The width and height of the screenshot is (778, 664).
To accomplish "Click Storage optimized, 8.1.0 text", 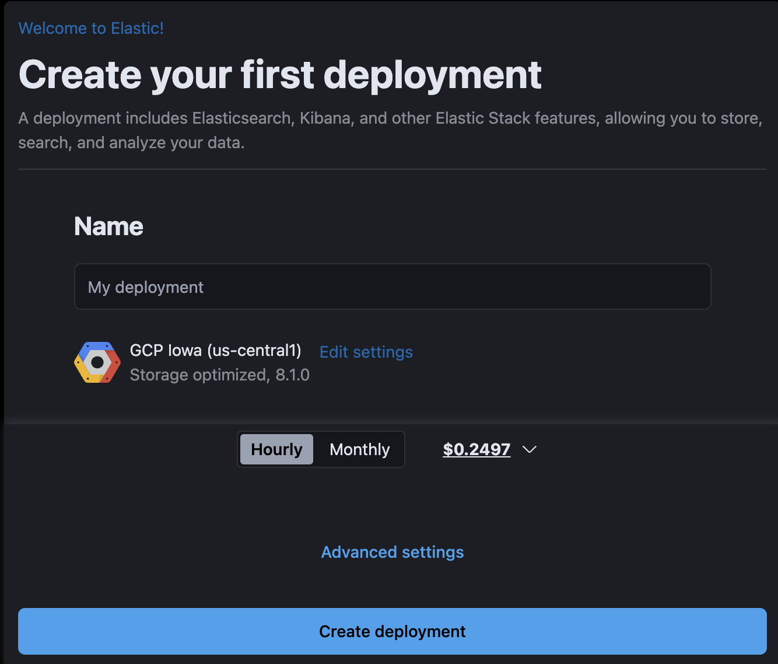I will pyautogui.click(x=219, y=375).
